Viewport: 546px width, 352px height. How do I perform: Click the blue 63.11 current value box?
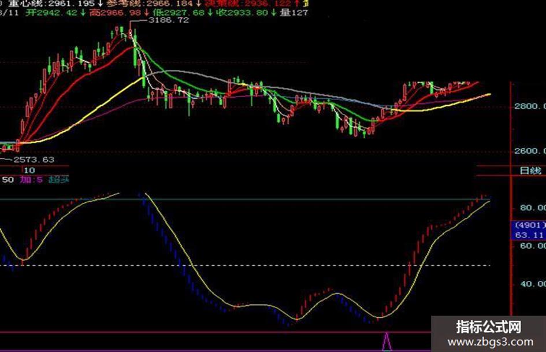point(528,230)
